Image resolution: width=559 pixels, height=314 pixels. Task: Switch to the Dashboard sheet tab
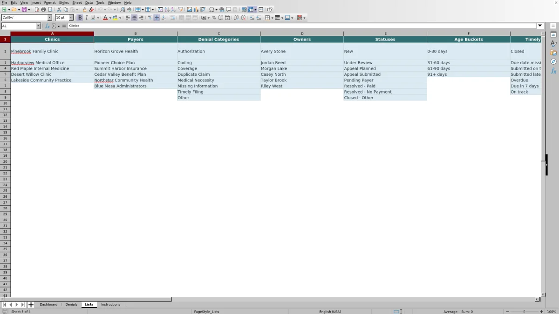pos(48,305)
